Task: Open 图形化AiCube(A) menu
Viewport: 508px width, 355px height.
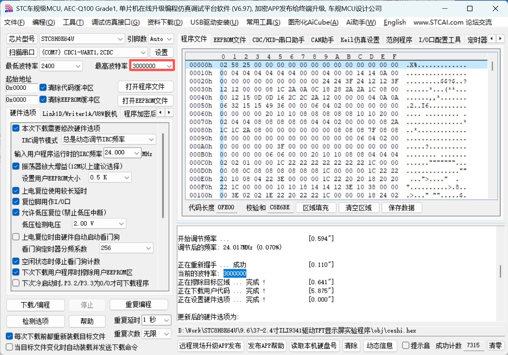Action: [313, 22]
